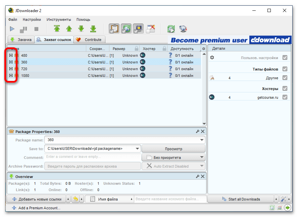Image resolution: width=298 pixels, height=217 pixels.
Task: Open table column settings gear icon
Action: pyautogui.click(x=204, y=49)
